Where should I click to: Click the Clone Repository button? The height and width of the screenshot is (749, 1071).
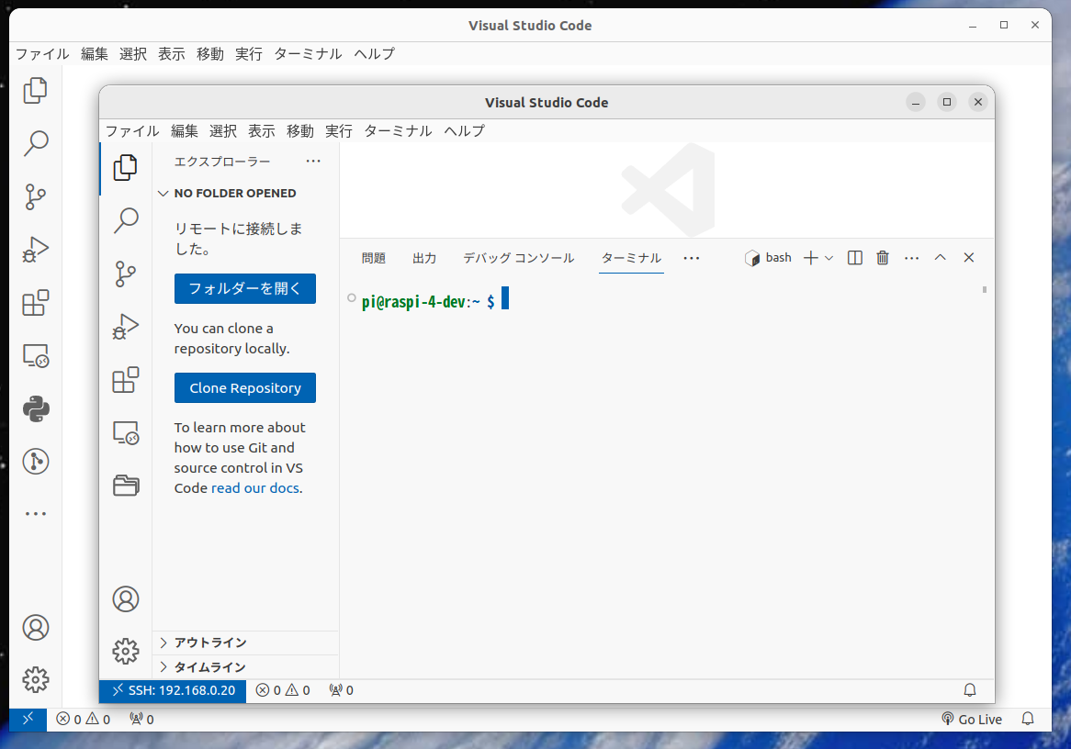(x=245, y=388)
